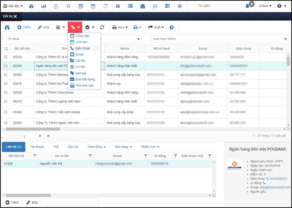Filter the Điện thoại nhà column

click(x=210, y=156)
